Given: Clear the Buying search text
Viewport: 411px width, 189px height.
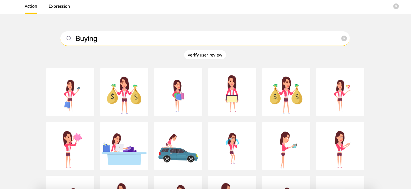Looking at the screenshot, I should pos(344,38).
